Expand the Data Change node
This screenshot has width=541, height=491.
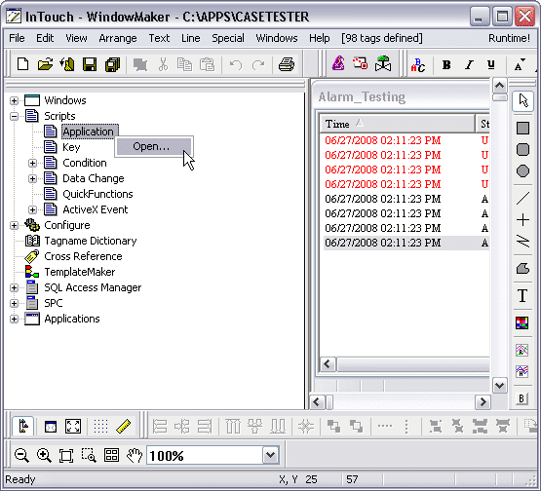pos(32,178)
